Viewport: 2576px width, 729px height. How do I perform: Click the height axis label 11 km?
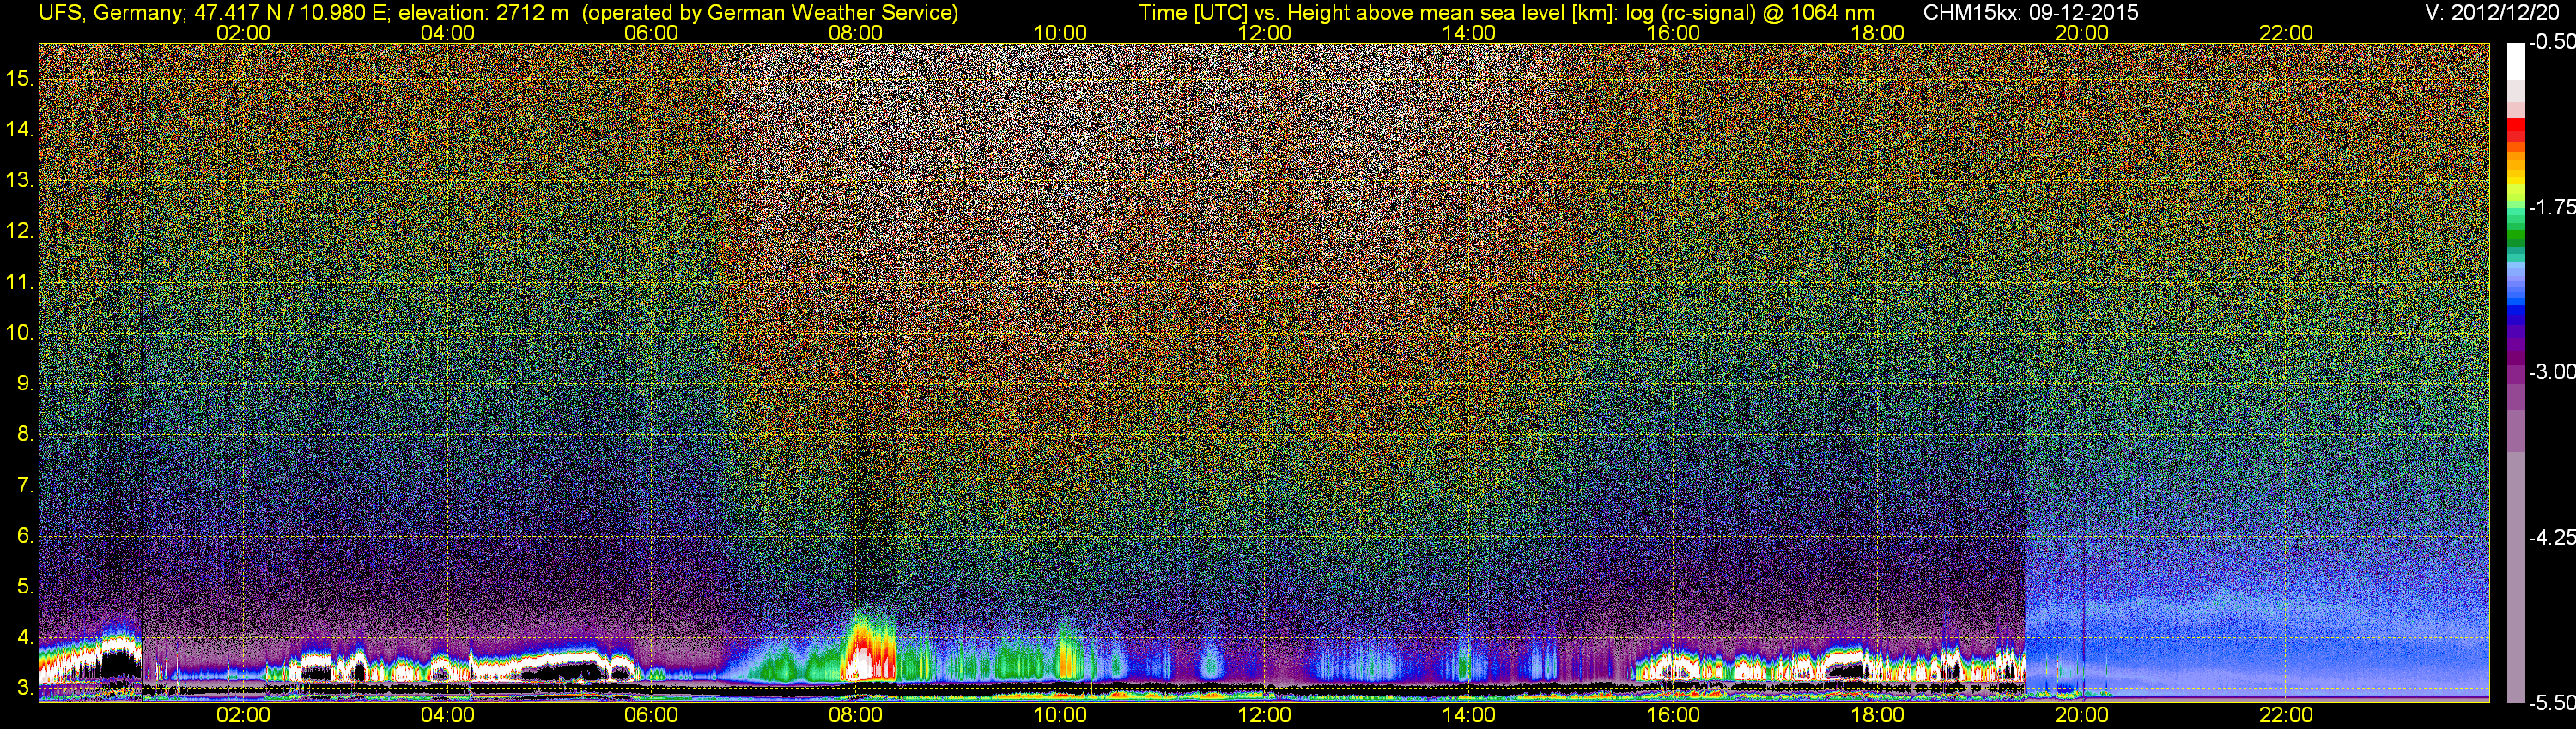click(x=19, y=281)
